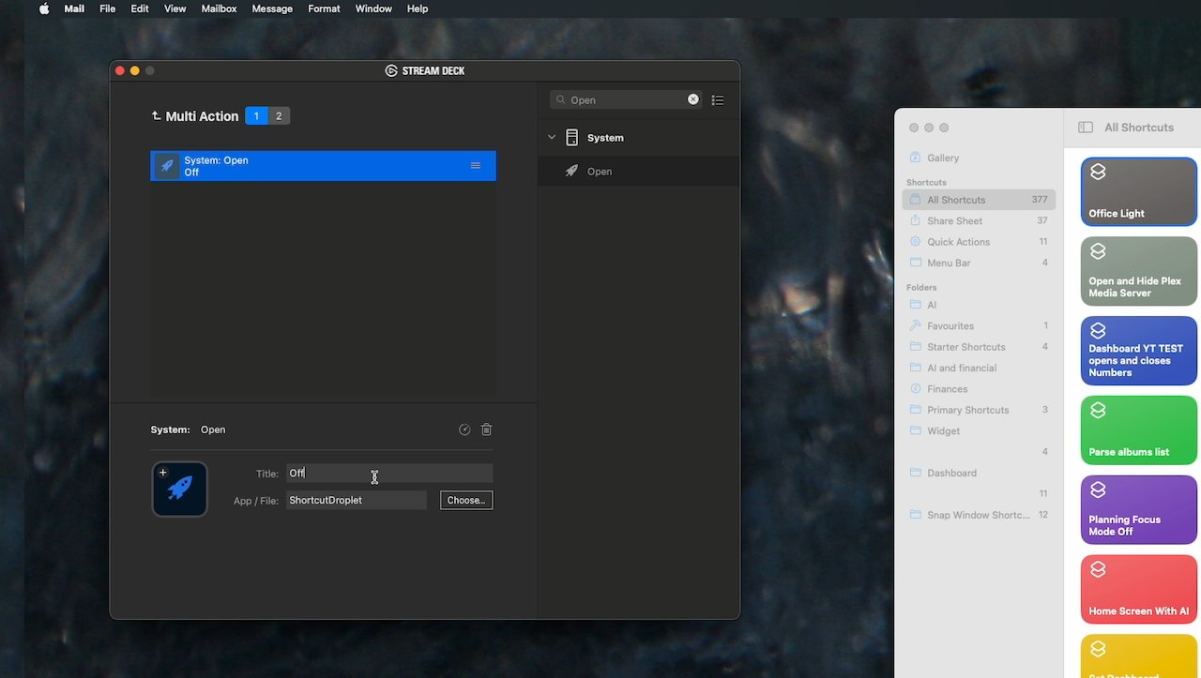Viewport: 1201px width, 678px height.
Task: Click the Parse albums list shortcut
Action: (1139, 430)
